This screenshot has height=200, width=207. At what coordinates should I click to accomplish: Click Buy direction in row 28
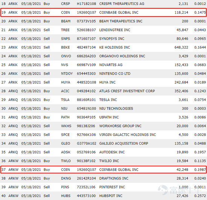pyautogui.click(x=47, y=91)
